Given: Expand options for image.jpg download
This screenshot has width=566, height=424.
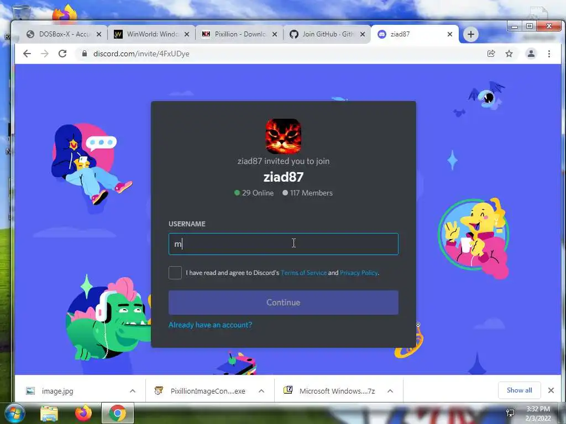Looking at the screenshot, I should tap(133, 391).
